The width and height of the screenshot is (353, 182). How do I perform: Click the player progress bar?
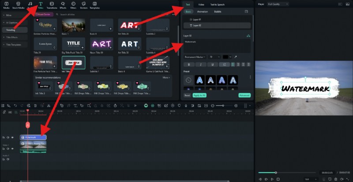coord(287,173)
